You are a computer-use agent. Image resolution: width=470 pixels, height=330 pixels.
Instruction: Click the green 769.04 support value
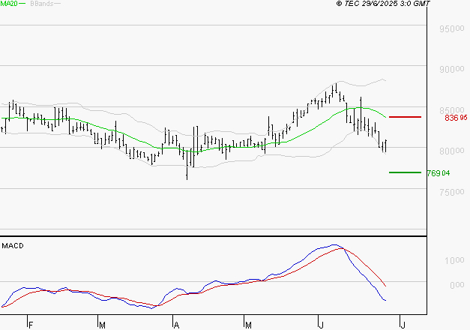click(439, 173)
